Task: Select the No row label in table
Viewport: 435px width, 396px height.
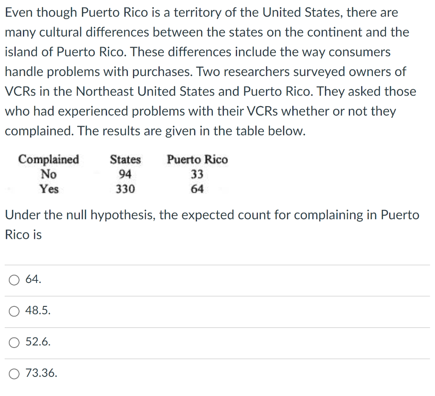Action: coord(49,174)
